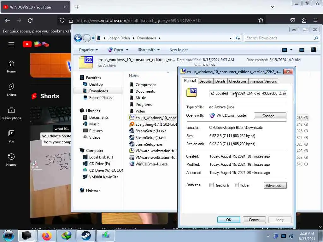Click the Open toolbar button
Viewport: 323px width, 242px height.
[115, 50]
